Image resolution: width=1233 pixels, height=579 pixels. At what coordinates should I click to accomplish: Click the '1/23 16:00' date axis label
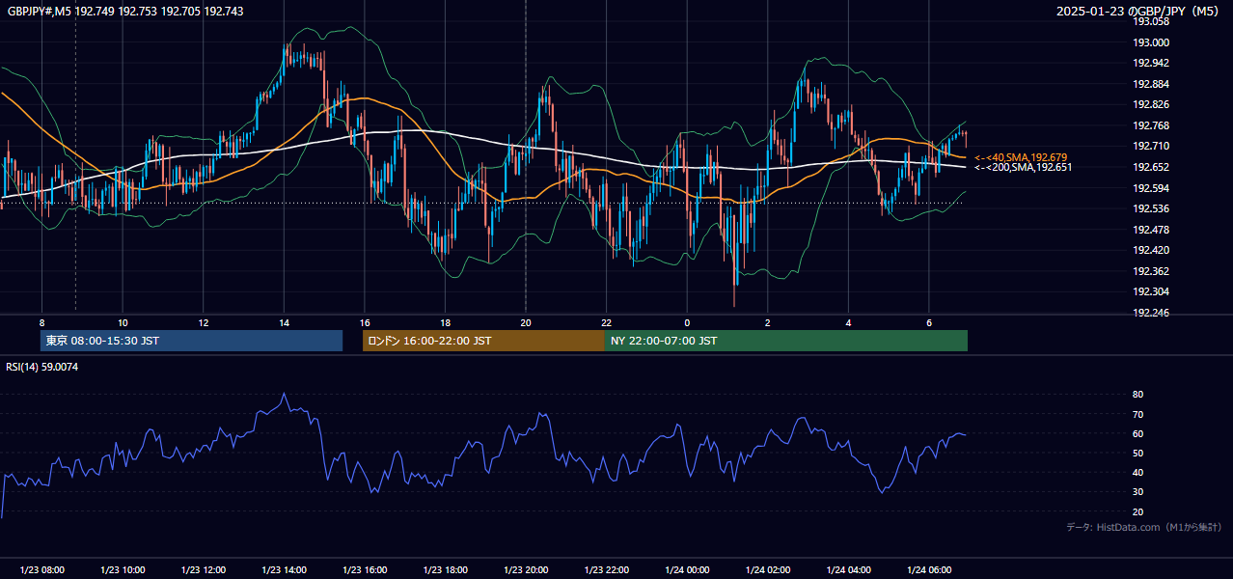click(365, 570)
